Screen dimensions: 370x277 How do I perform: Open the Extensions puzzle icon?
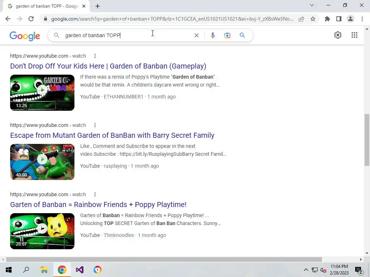[x=327, y=19]
